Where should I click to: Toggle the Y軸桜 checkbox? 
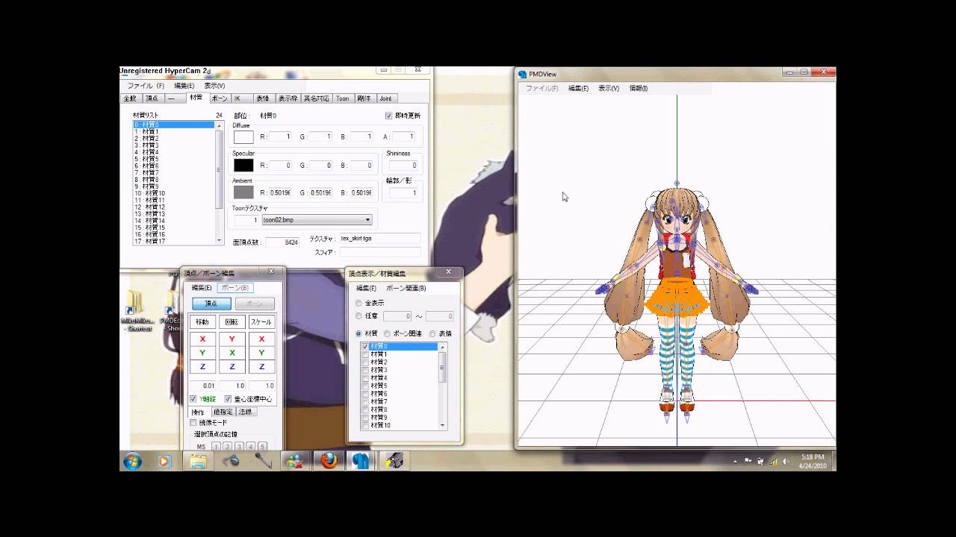coord(193,399)
